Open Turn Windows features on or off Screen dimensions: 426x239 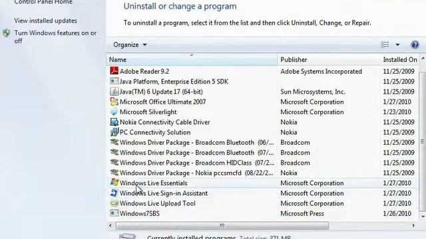point(55,37)
